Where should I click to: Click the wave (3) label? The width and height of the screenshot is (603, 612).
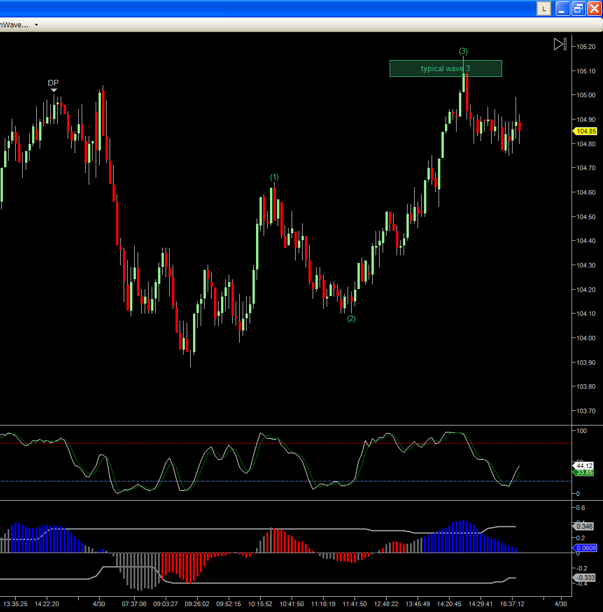(x=463, y=51)
